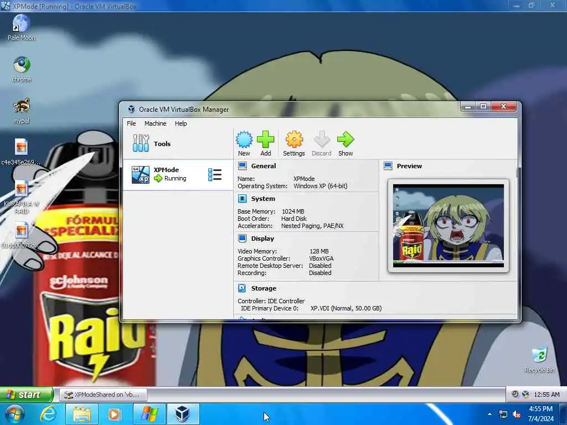Click the XP.VDI storage device text
The width and height of the screenshot is (567, 425).
coord(346,308)
